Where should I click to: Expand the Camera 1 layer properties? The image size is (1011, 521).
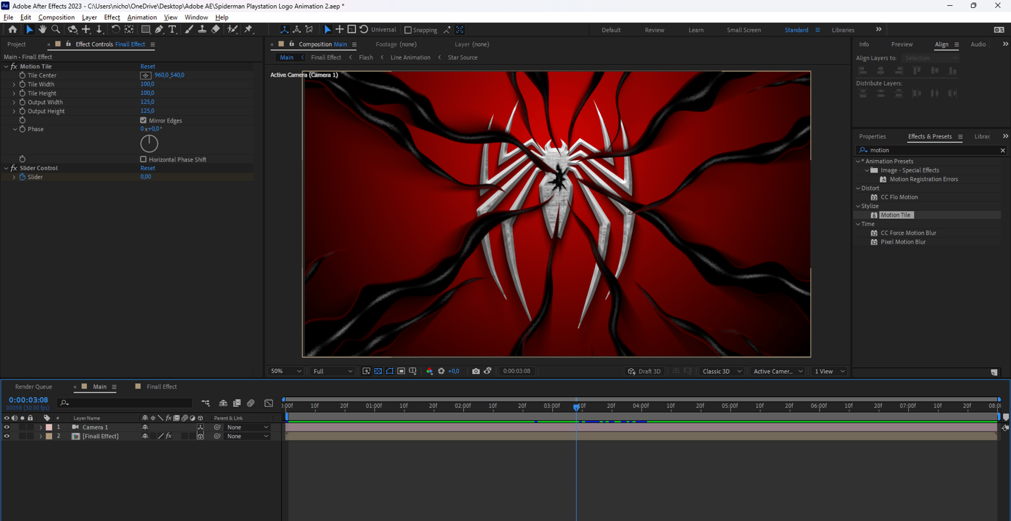pyautogui.click(x=41, y=427)
